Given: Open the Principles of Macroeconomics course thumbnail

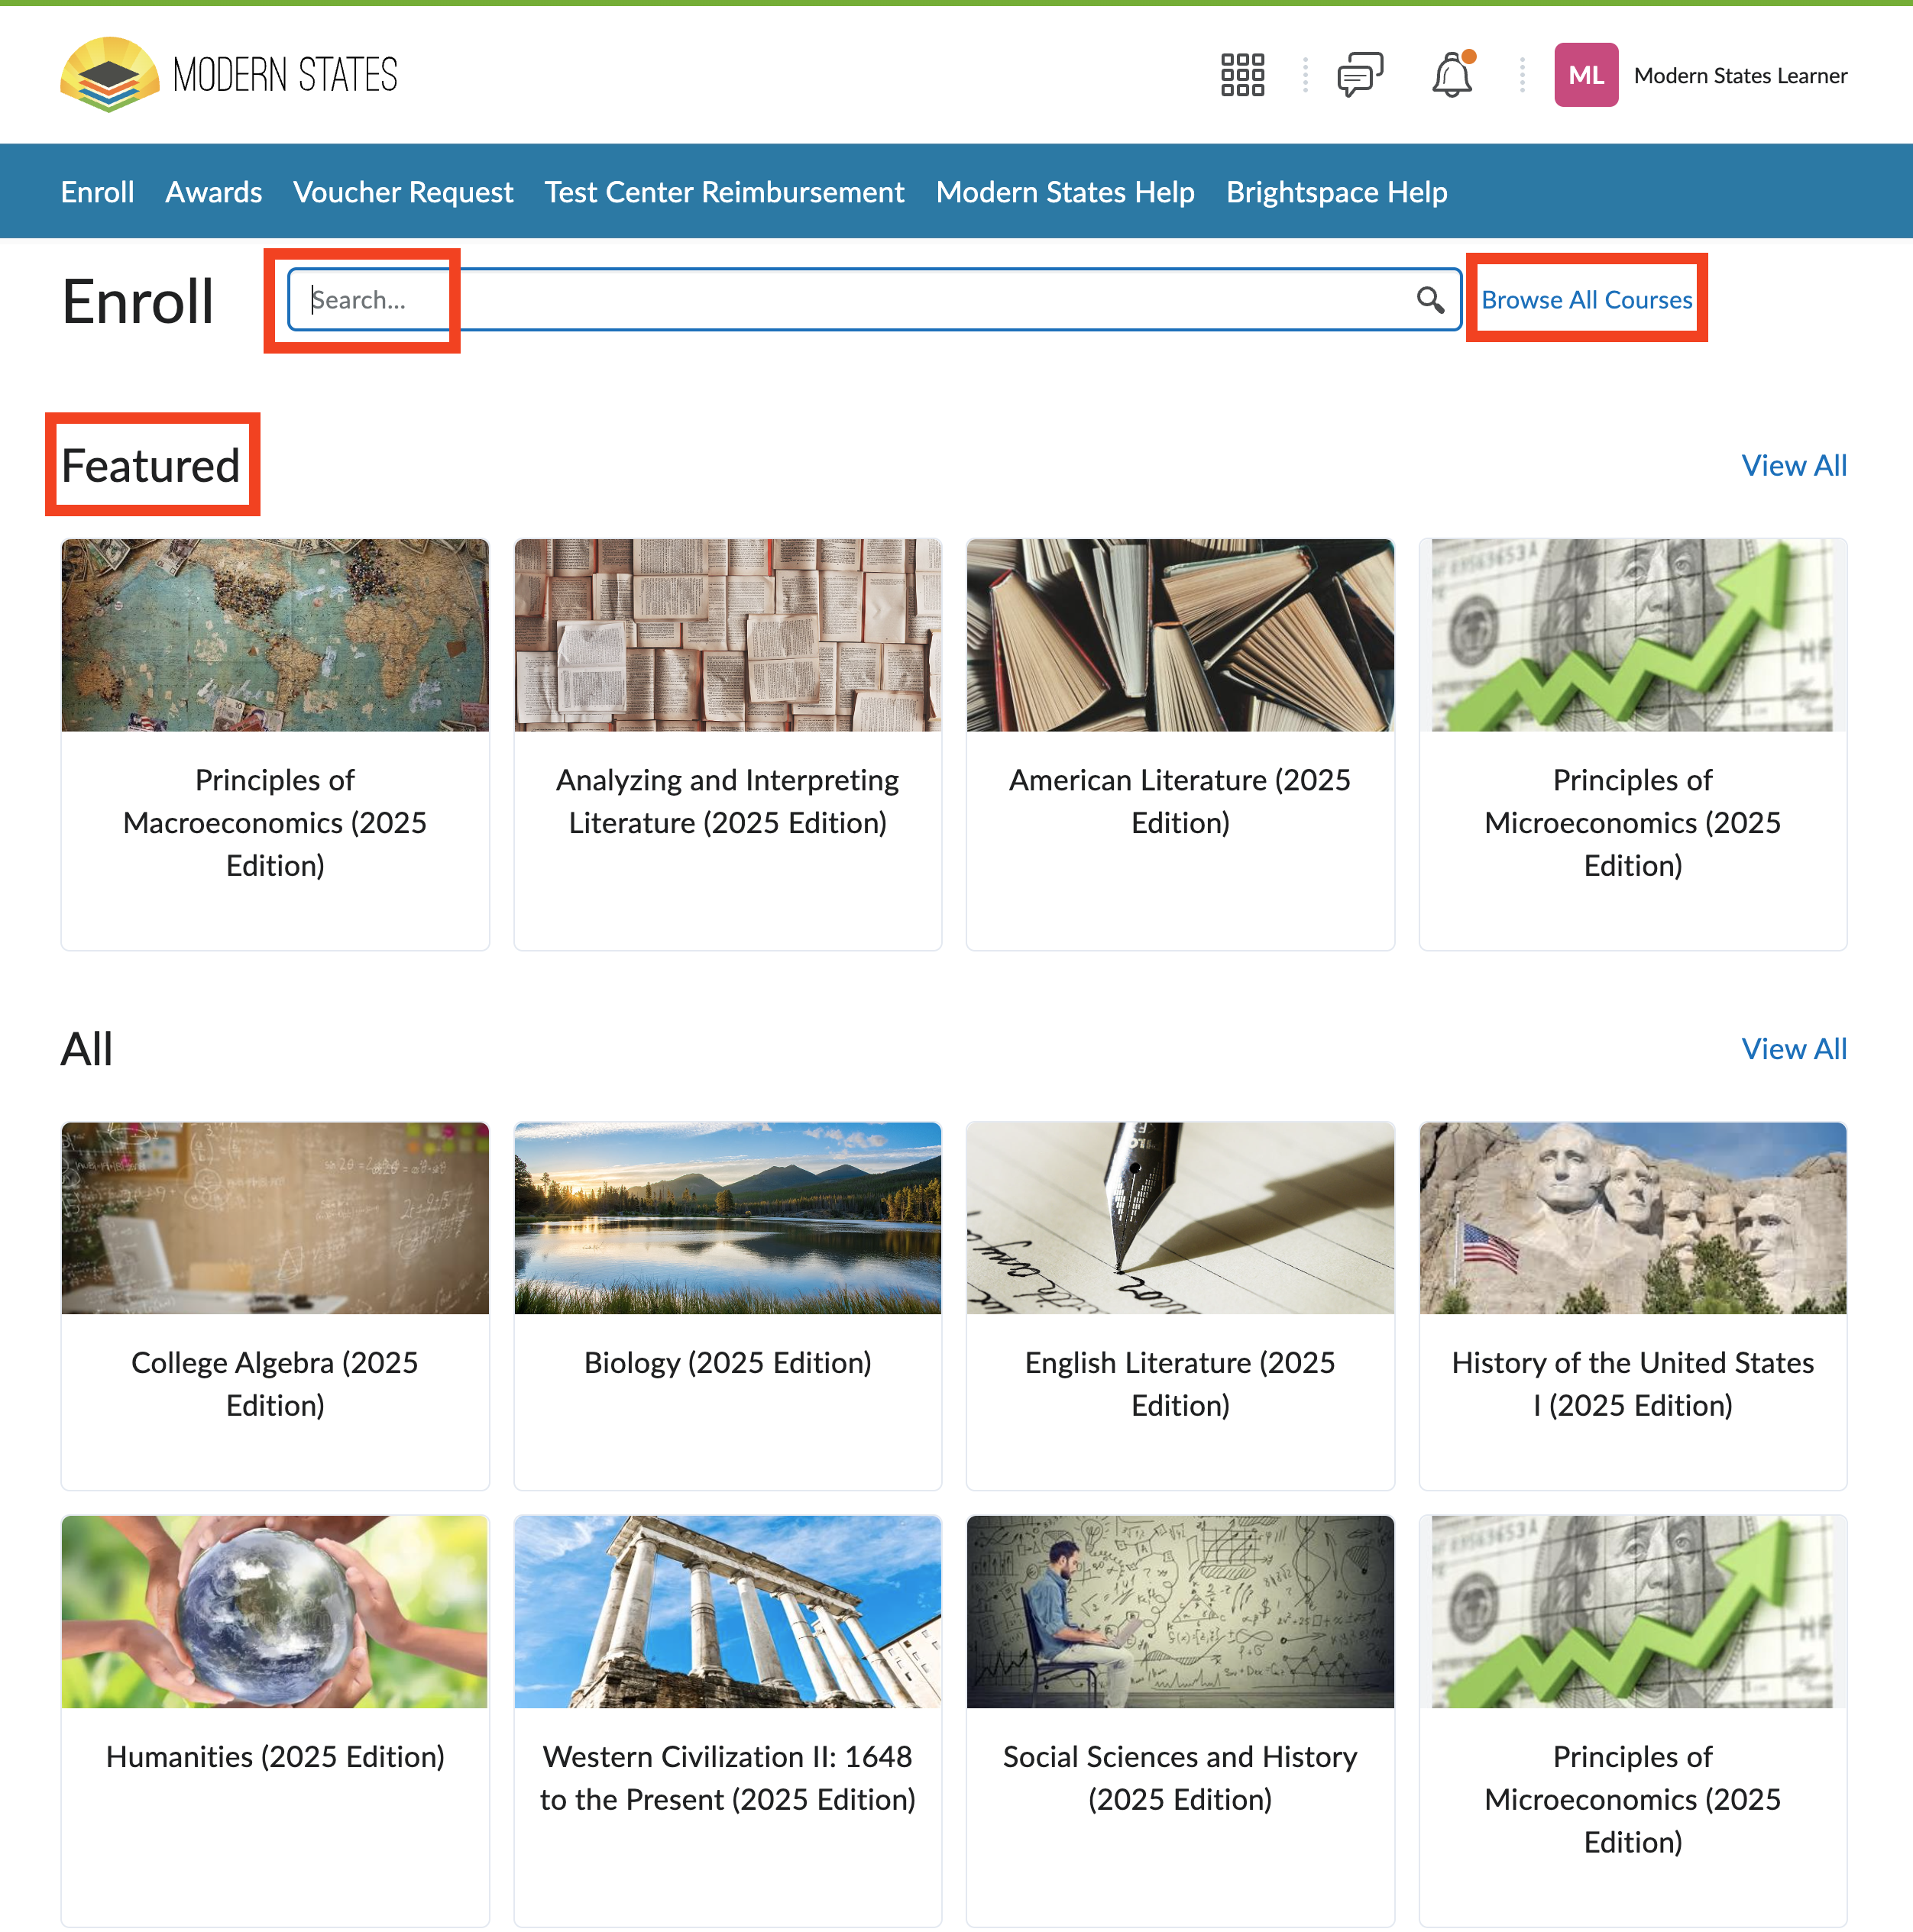Looking at the screenshot, I should 275,636.
